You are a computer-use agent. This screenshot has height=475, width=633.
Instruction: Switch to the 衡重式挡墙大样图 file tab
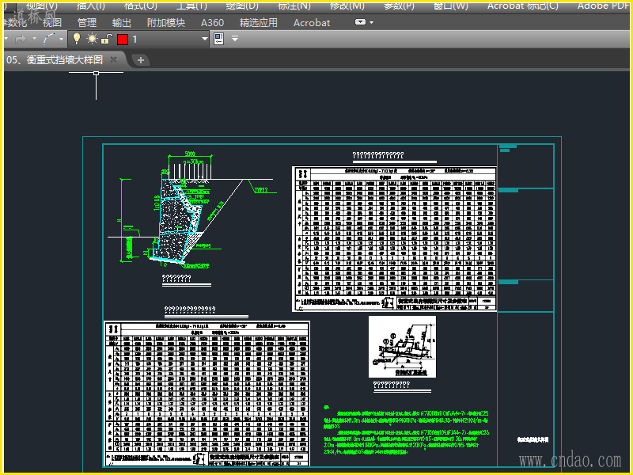(x=55, y=60)
